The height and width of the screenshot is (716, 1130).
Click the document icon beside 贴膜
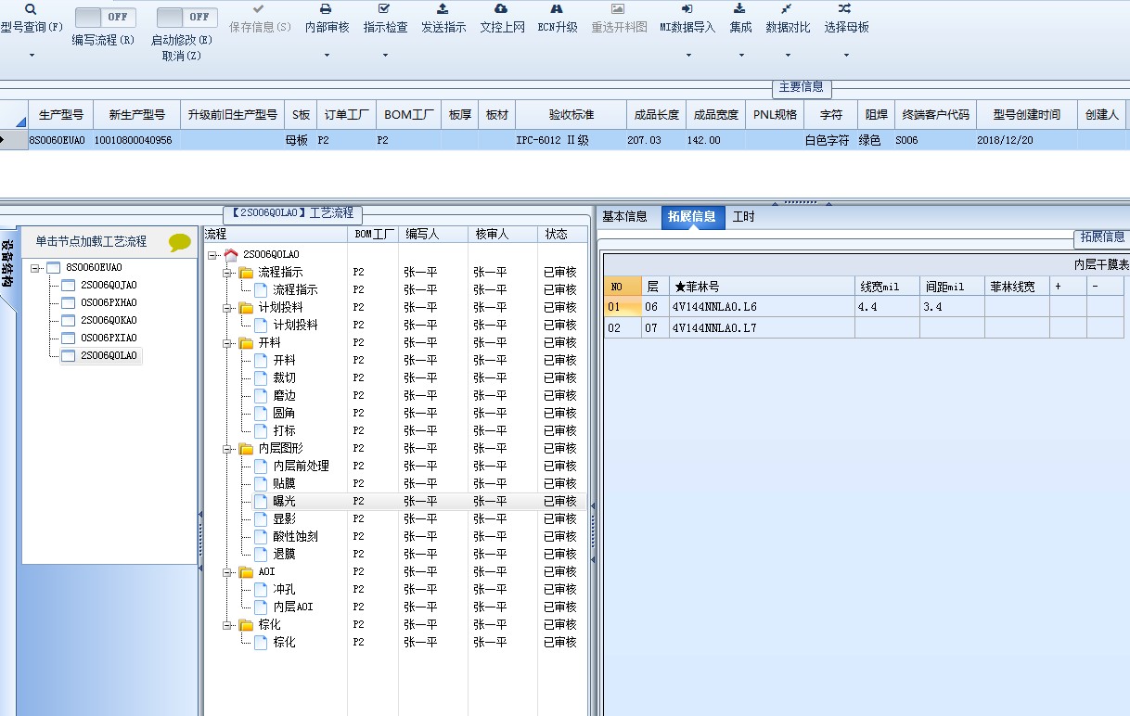pyautogui.click(x=261, y=483)
